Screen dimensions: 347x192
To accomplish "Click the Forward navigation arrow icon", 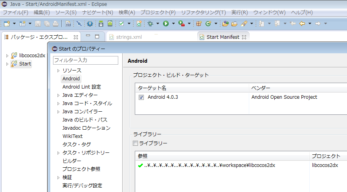I will [318, 24].
